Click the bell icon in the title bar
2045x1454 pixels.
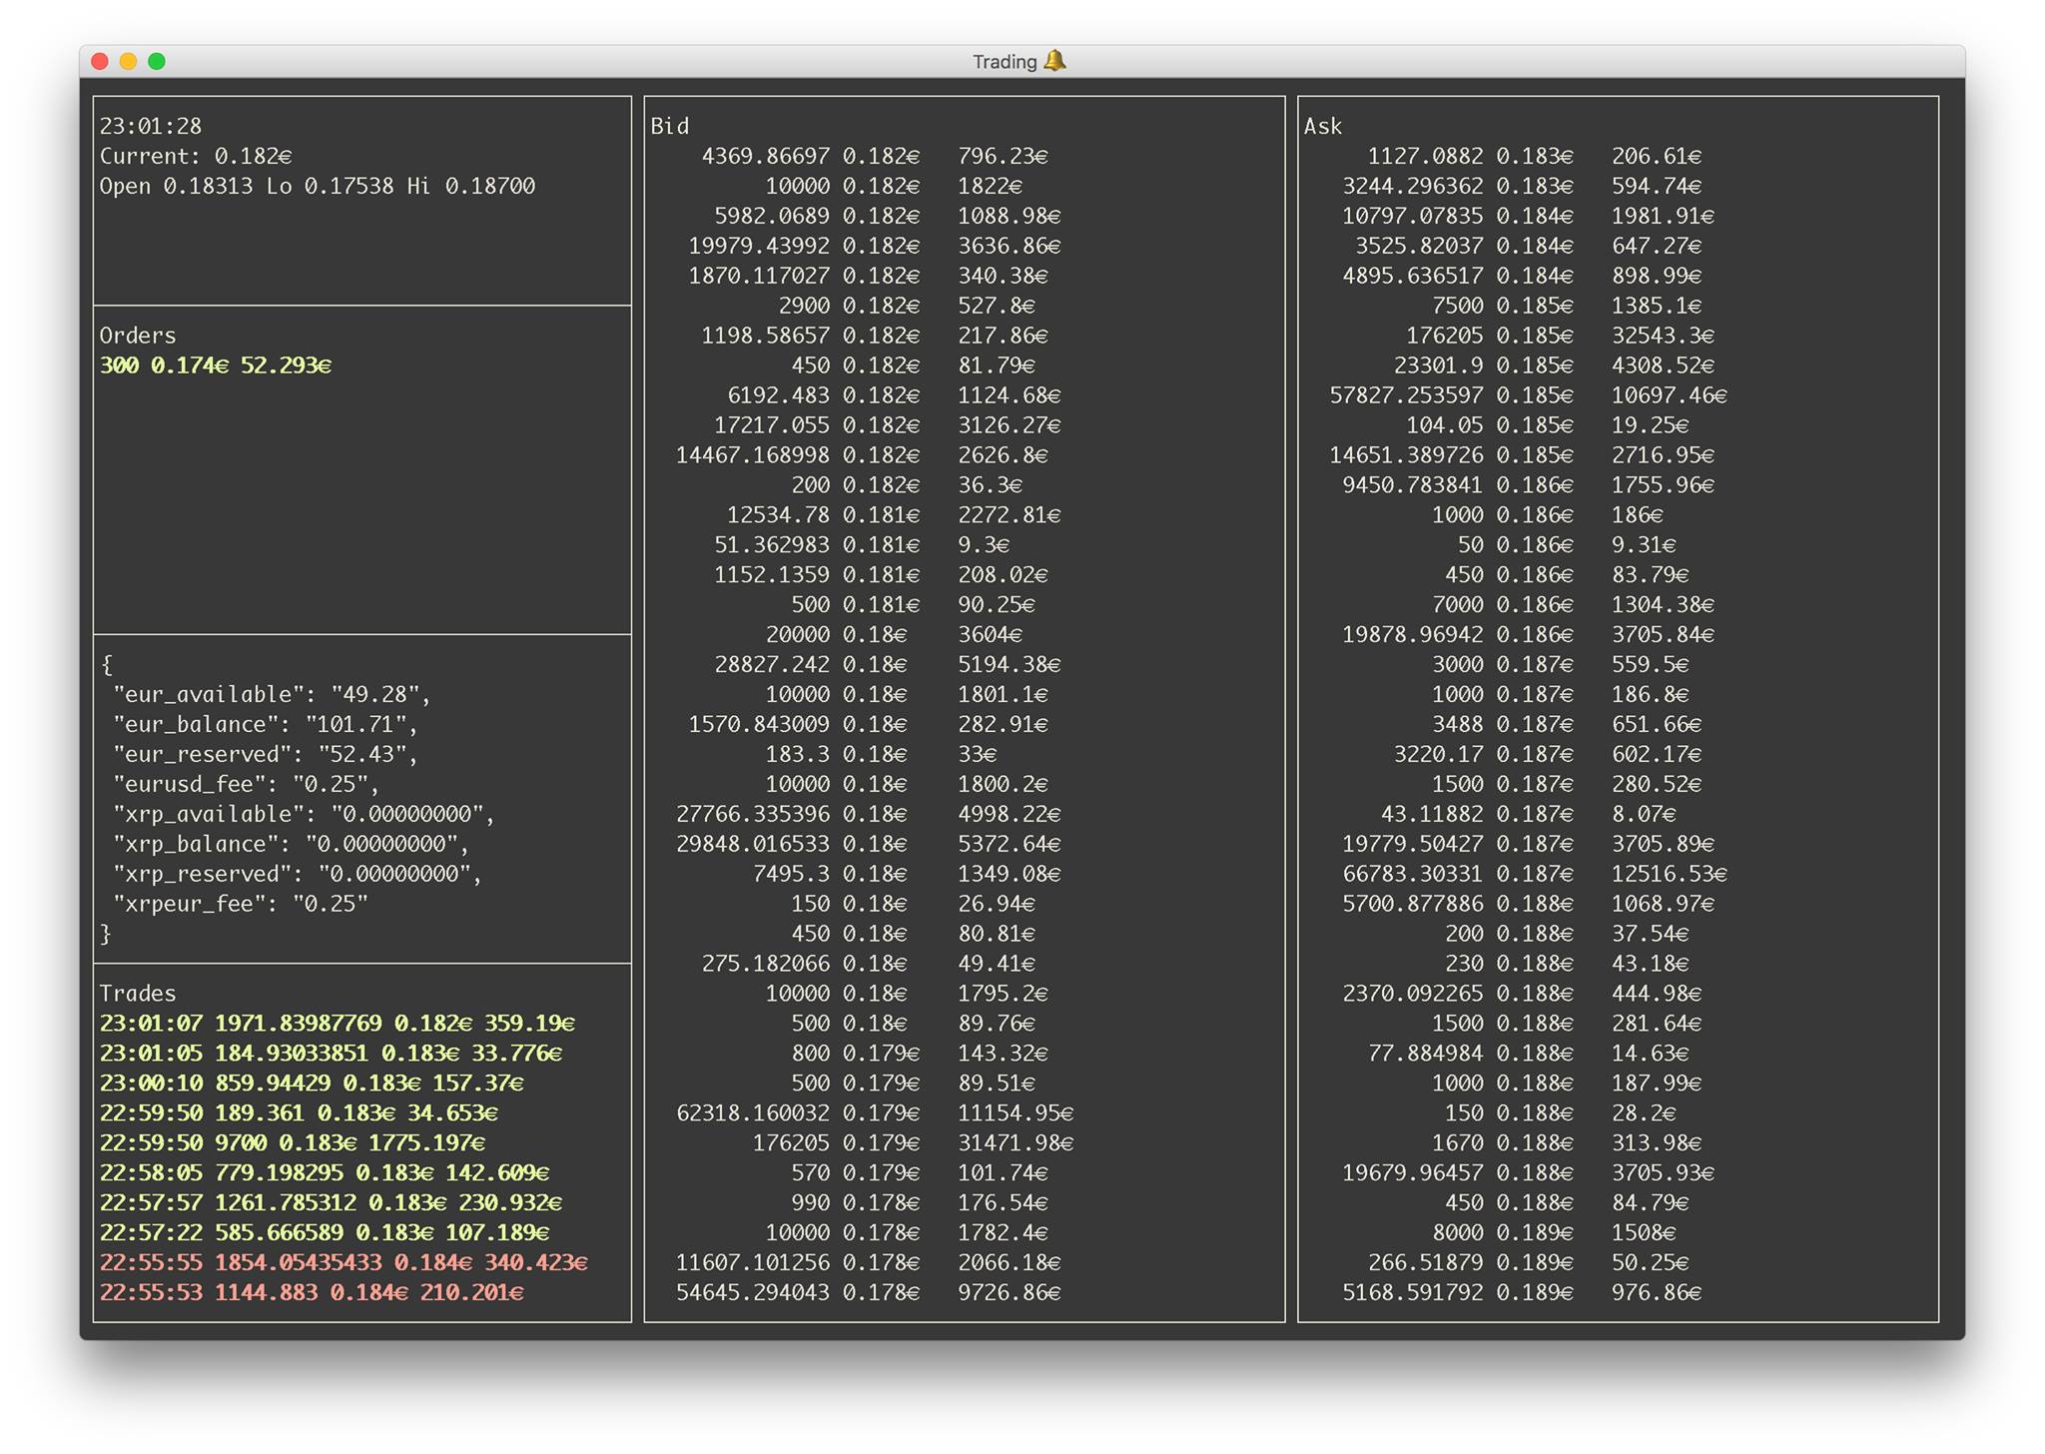[x=1054, y=61]
